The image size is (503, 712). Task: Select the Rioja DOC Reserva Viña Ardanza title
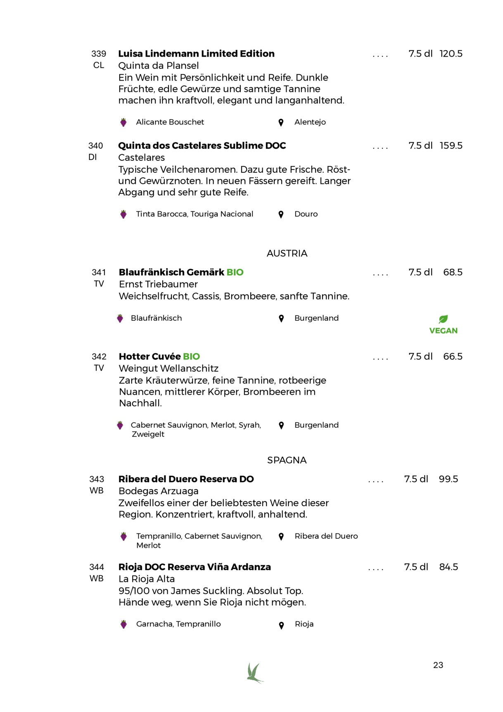coord(195,567)
